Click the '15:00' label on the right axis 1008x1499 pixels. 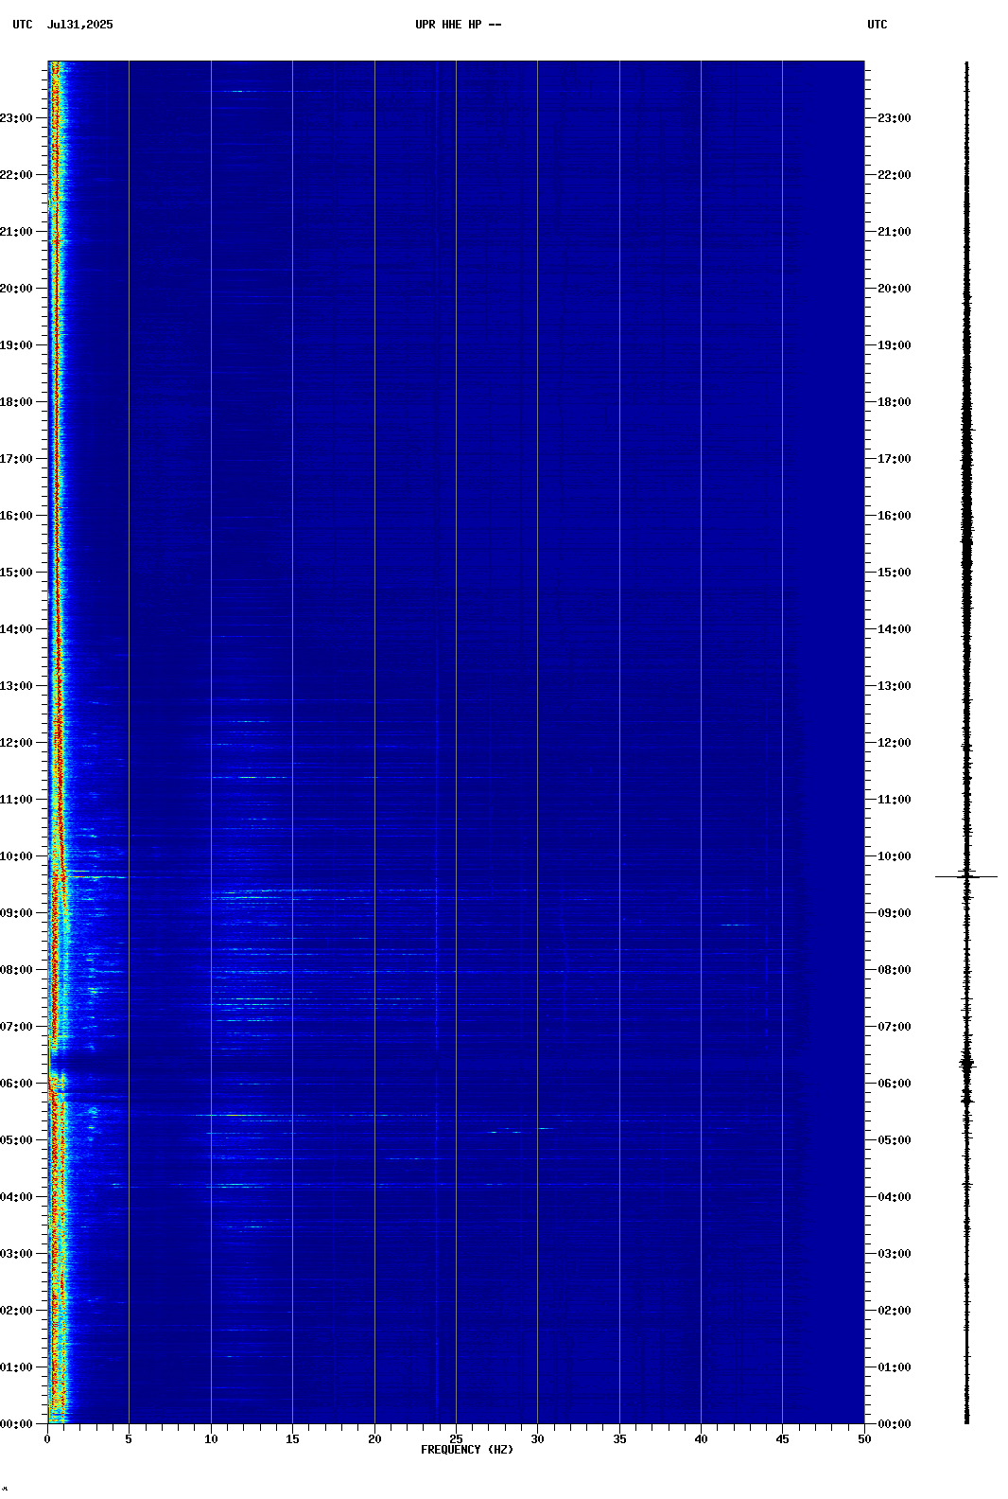tap(895, 573)
